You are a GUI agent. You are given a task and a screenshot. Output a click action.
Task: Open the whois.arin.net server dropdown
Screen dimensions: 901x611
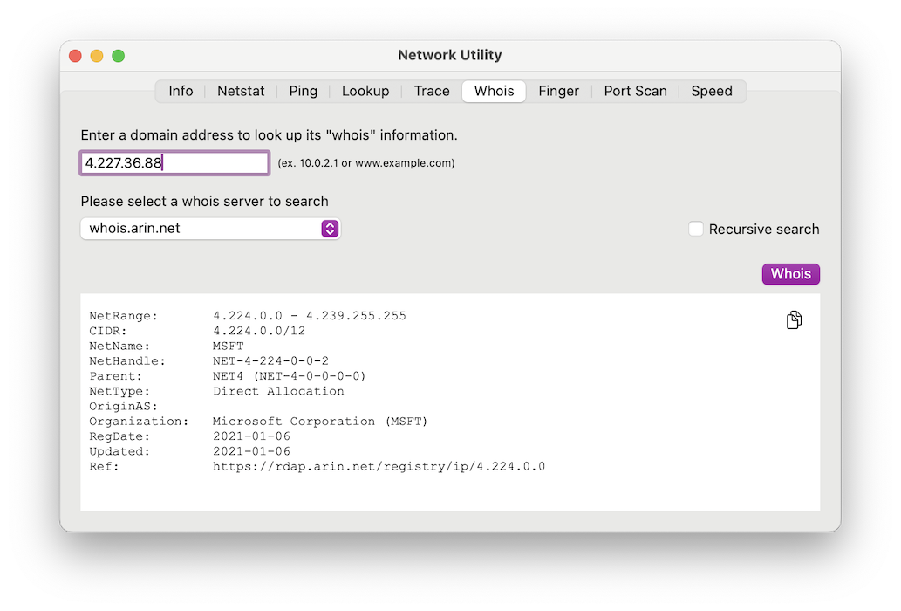click(210, 228)
